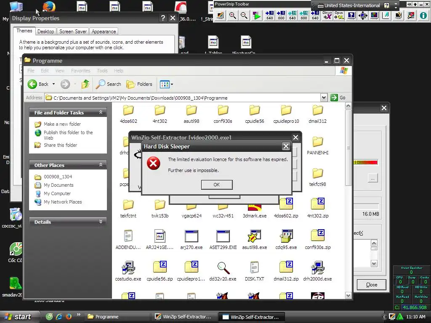Click the OpenGL button in PowerStrip toolbar
This screenshot has width=431, height=323.
(339, 16)
